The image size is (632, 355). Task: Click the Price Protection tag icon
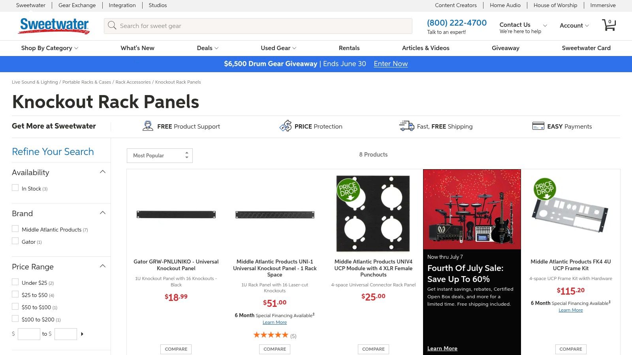[285, 126]
